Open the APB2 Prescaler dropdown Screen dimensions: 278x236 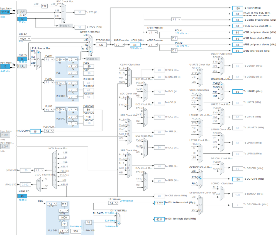[153, 45]
